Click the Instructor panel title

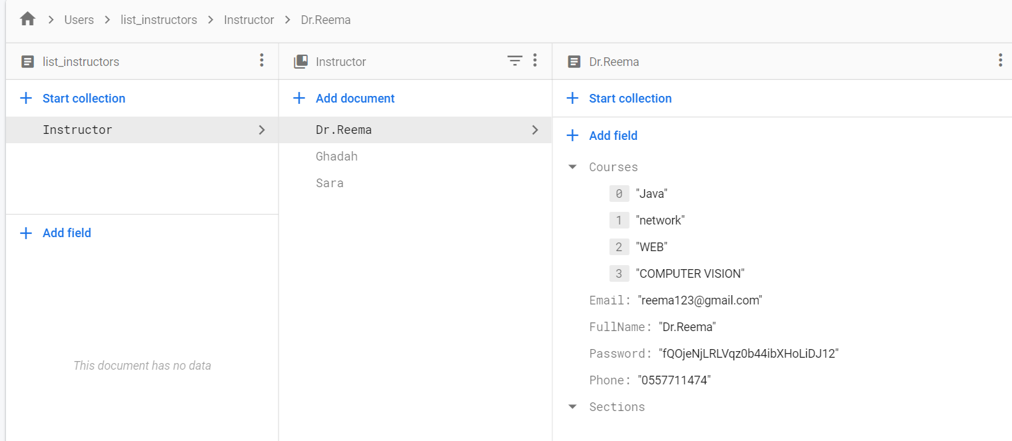pos(340,61)
